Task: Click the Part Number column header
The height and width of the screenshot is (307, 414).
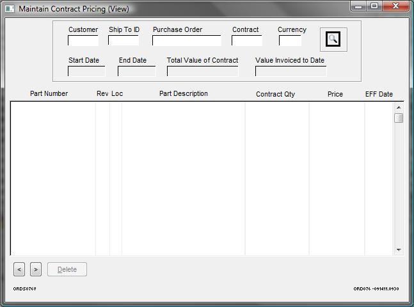Action: coord(49,94)
